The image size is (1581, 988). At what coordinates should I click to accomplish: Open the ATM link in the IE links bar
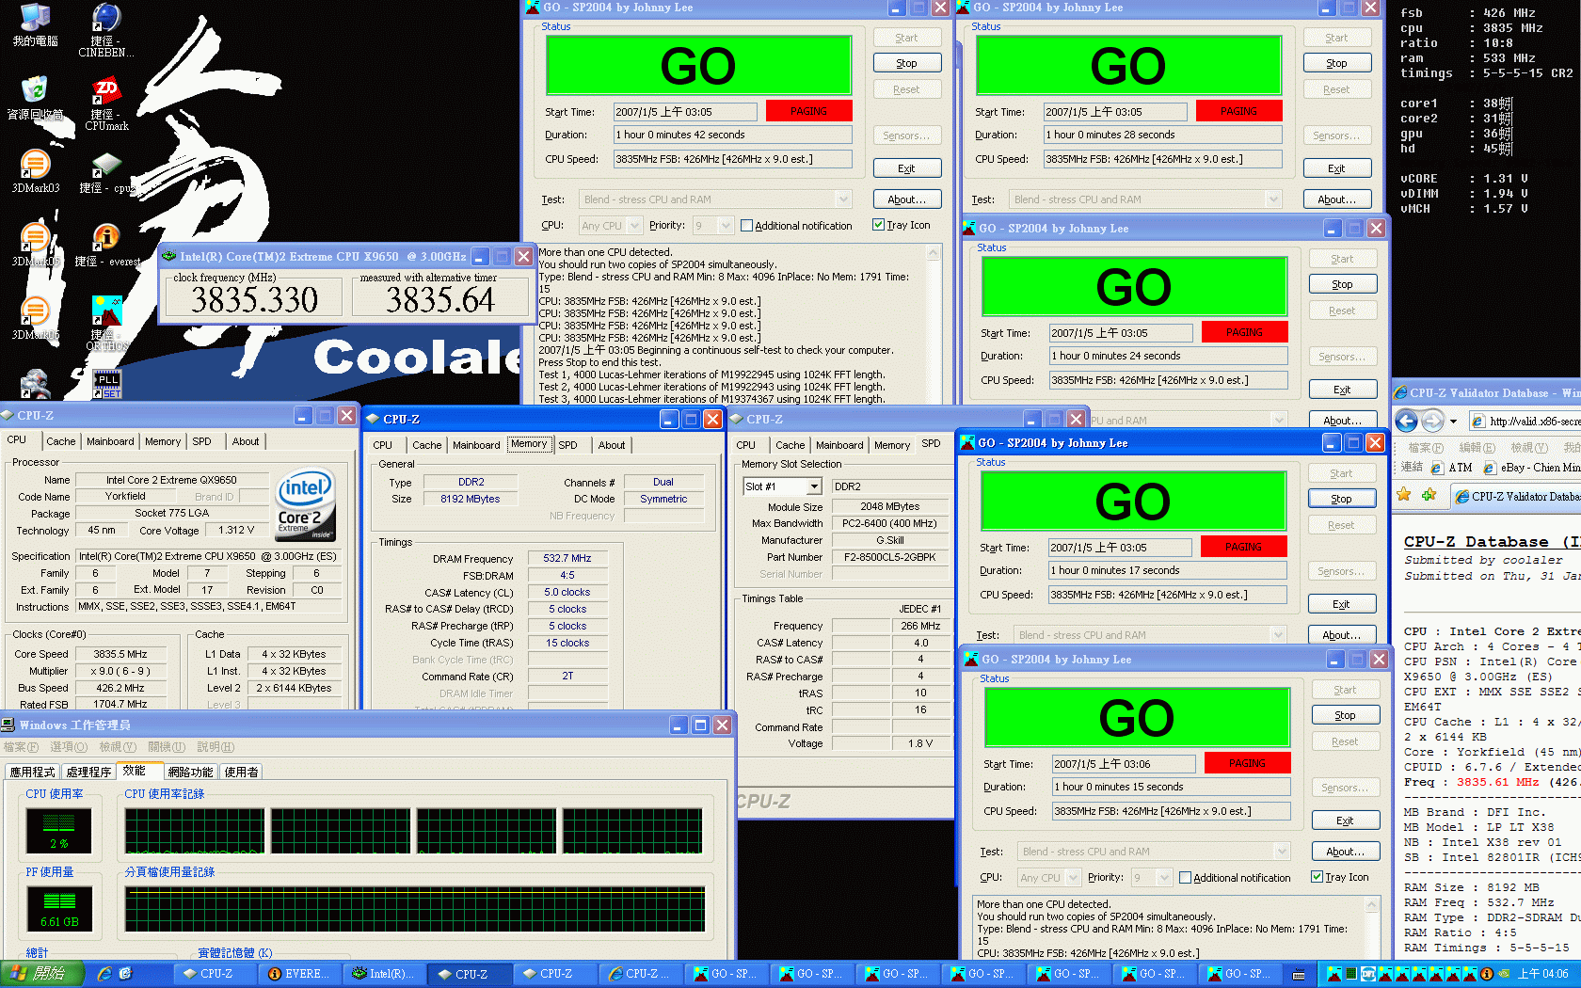pos(1452,468)
